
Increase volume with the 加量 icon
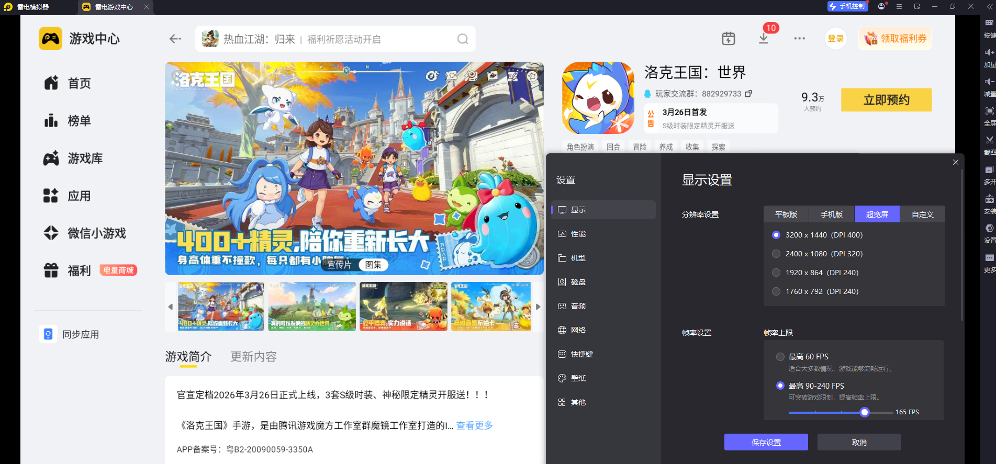pyautogui.click(x=989, y=52)
